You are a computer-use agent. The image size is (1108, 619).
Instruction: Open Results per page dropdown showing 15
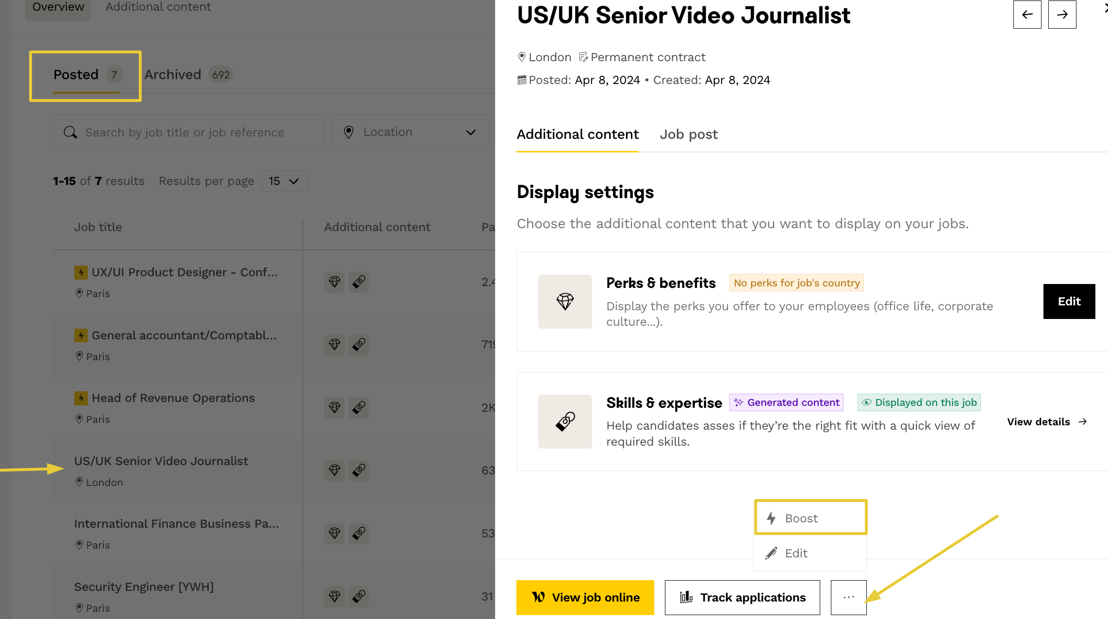284,181
